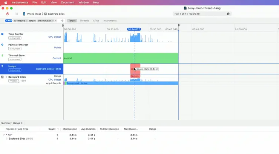
Task: Open the Edit menu
Action: (x=44, y=3)
